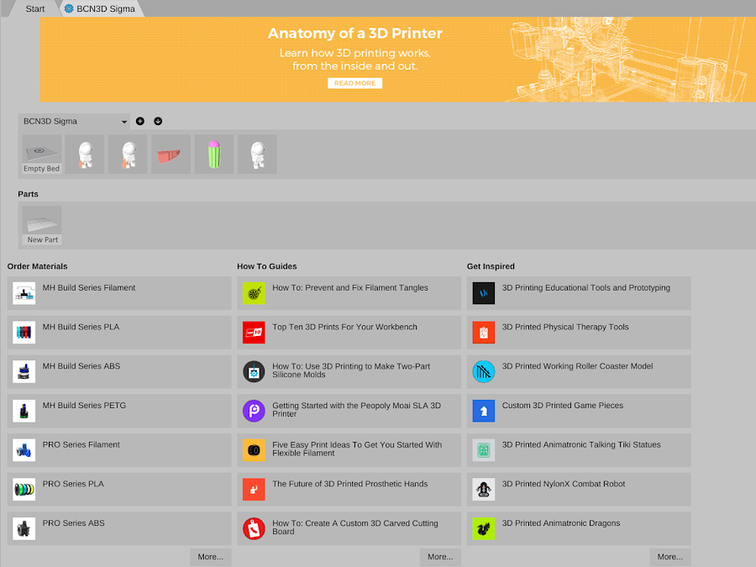
Task: Click the MH Build Series PLA spool icon
Action: pyautogui.click(x=24, y=332)
